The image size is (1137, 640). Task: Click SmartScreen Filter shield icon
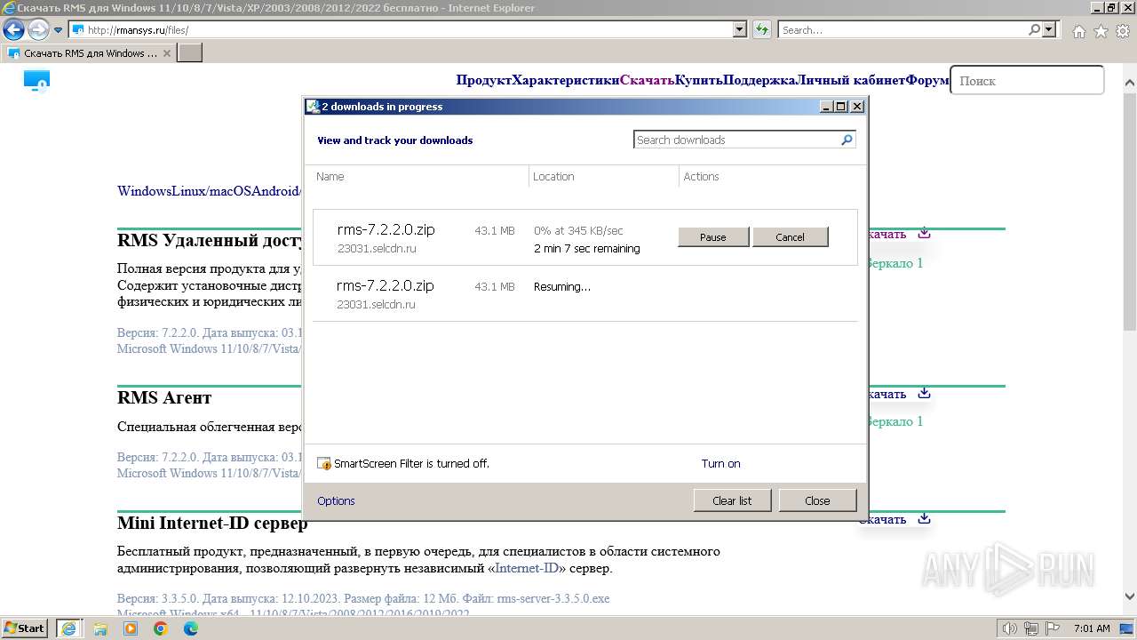324,463
